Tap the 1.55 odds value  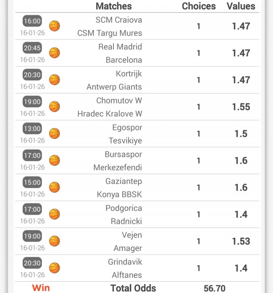(x=241, y=107)
